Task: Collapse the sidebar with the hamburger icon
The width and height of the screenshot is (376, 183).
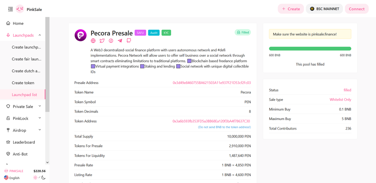Action: point(10,9)
